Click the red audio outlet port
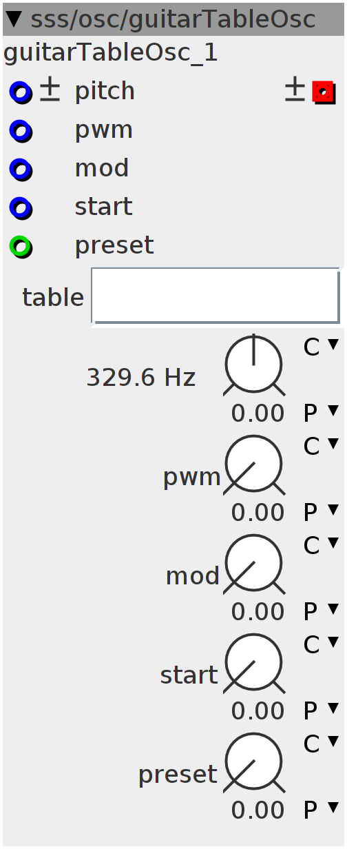The image size is (347, 849). click(x=324, y=92)
